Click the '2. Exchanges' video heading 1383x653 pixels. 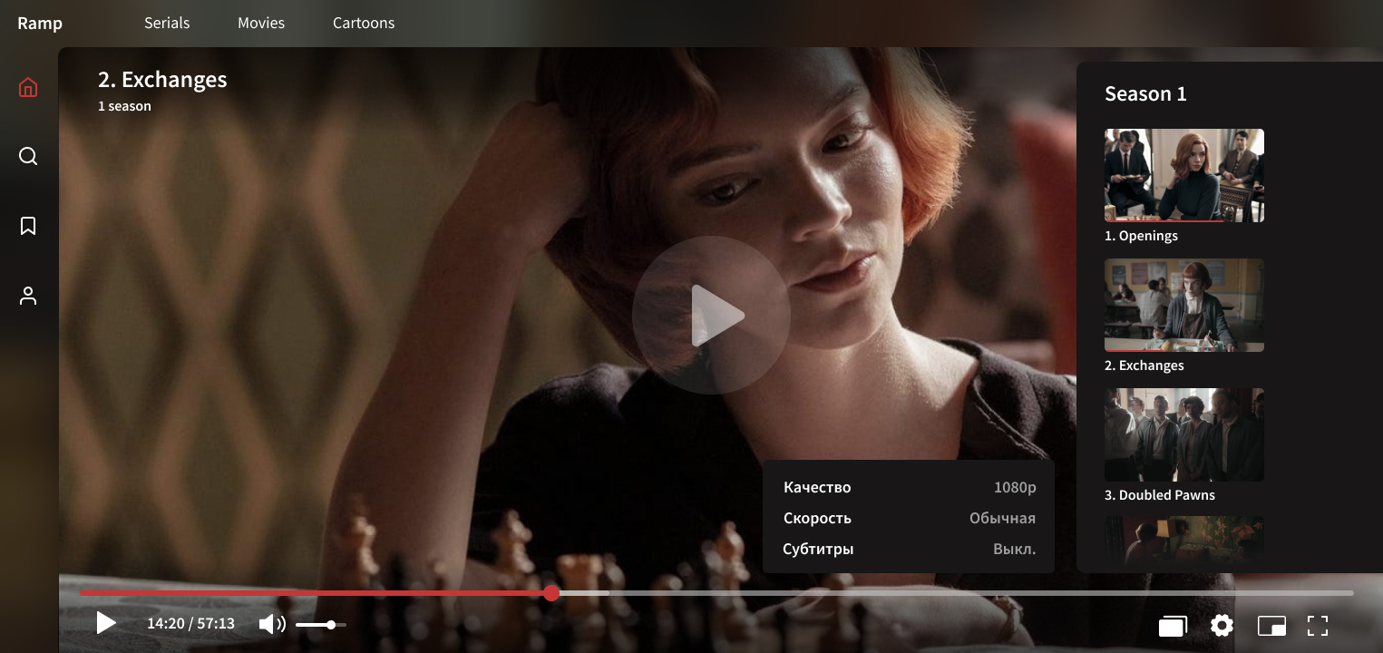[x=162, y=80]
